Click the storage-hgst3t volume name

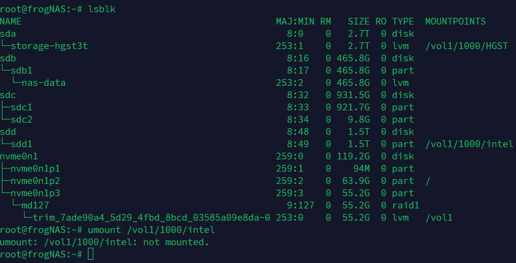49,46
